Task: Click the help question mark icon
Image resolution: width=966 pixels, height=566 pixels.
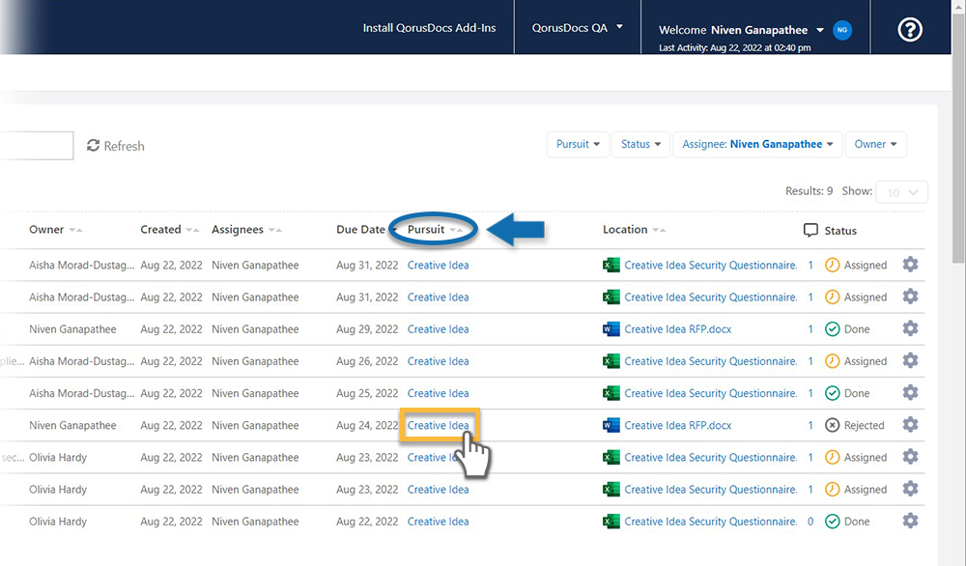Action: pyautogui.click(x=910, y=30)
